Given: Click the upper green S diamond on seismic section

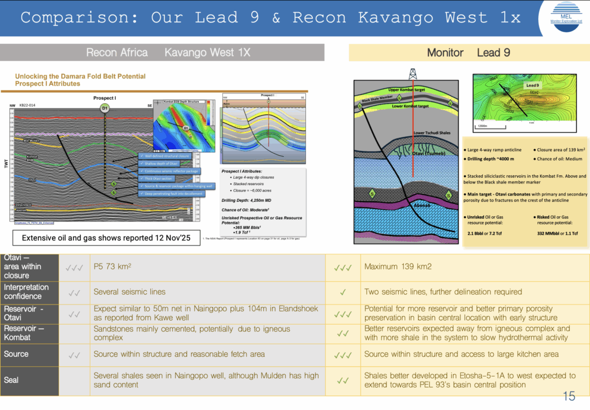Looking at the screenshot, I should coord(114,184).
